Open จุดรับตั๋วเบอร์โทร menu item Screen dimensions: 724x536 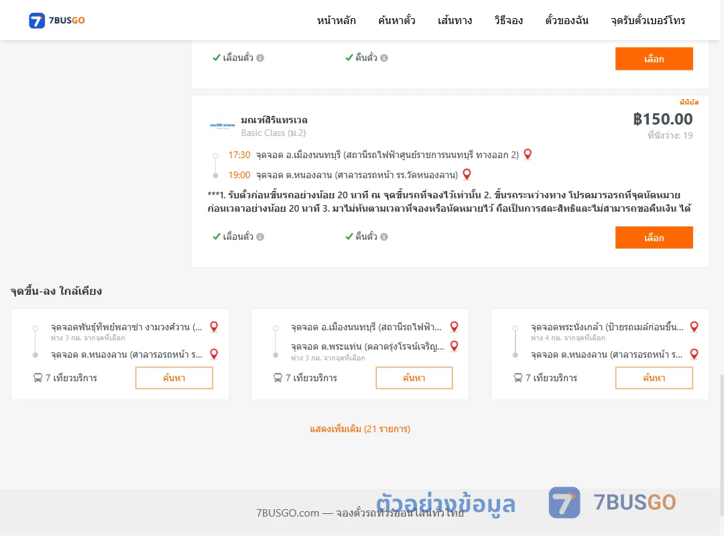[x=648, y=20]
